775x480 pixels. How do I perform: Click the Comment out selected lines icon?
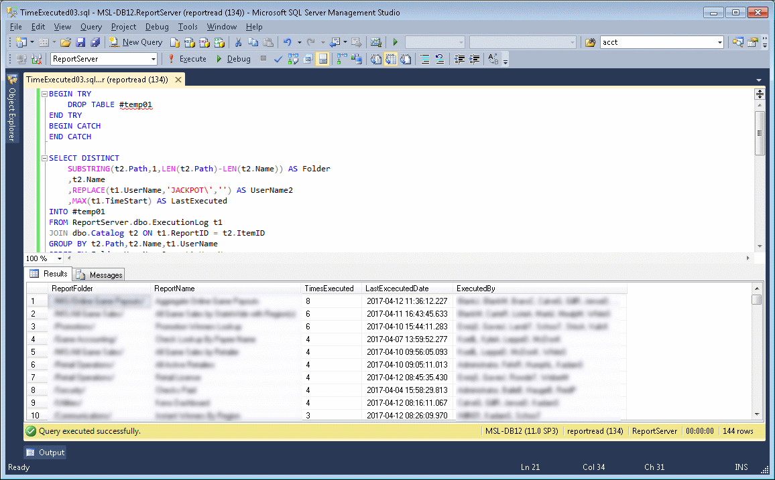click(x=425, y=59)
